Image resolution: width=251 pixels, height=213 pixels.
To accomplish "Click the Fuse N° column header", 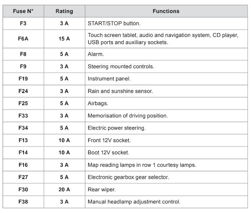I will [x=23, y=11].
